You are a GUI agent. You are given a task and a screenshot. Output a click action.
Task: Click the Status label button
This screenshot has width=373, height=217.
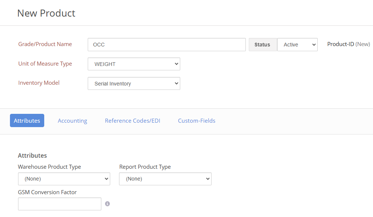(x=262, y=45)
